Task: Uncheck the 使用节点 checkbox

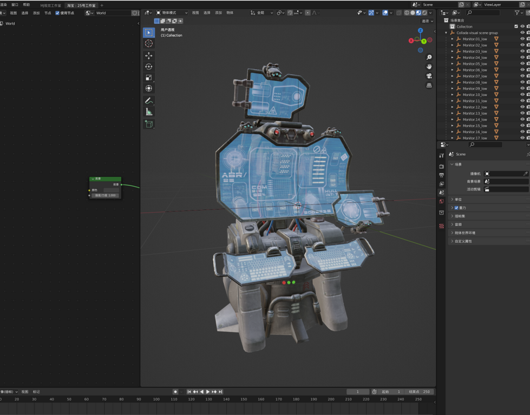Action: (57, 13)
